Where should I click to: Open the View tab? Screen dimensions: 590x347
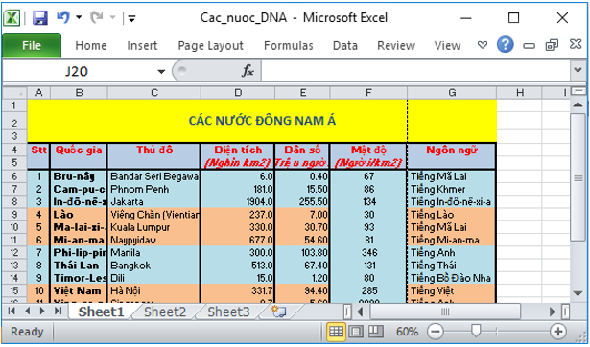tap(447, 45)
